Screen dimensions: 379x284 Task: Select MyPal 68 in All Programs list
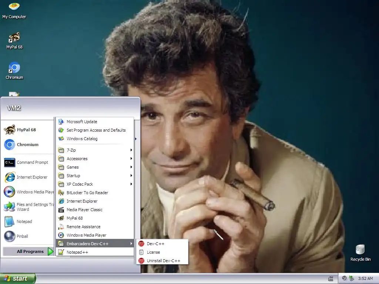click(x=95, y=218)
